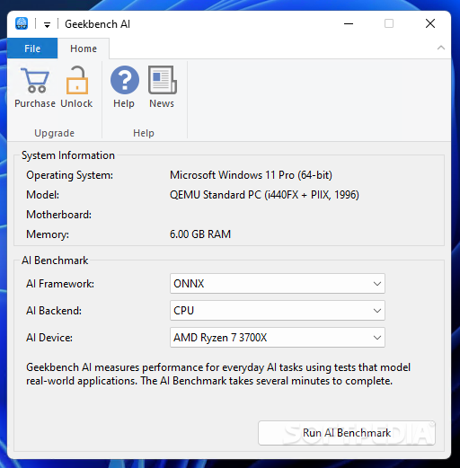Click the 'Model:' label
Screen dimensions: 460x468
coord(43,195)
